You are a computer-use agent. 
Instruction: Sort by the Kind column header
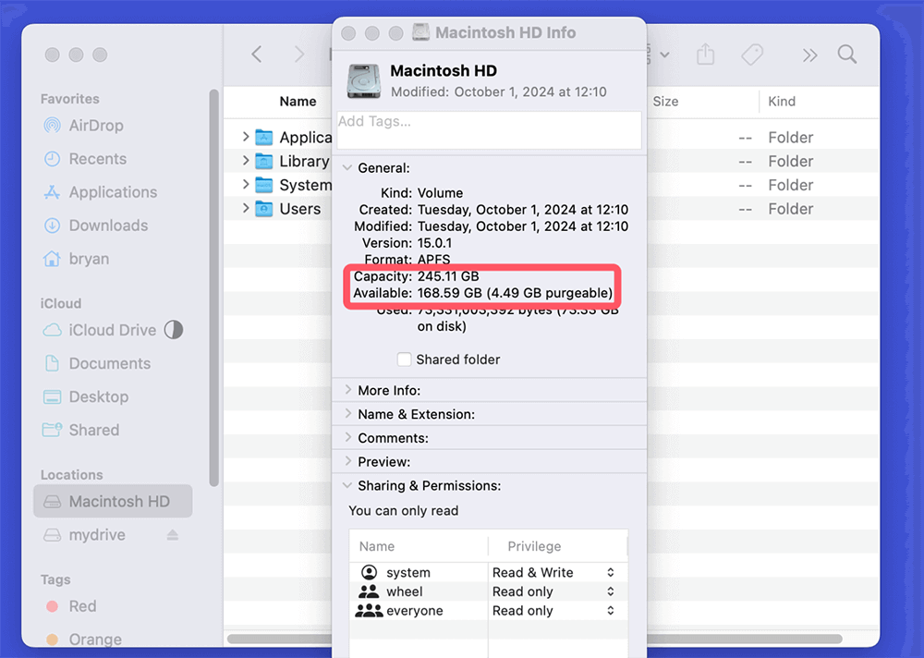pos(782,102)
